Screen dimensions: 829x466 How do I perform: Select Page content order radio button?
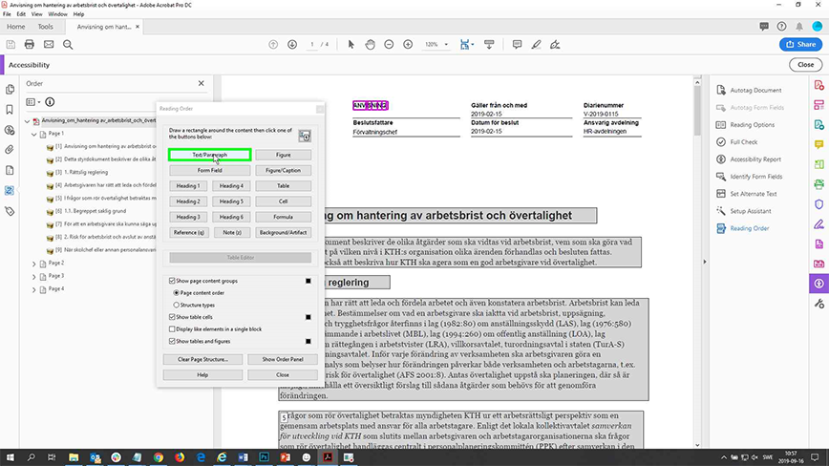[x=176, y=293]
